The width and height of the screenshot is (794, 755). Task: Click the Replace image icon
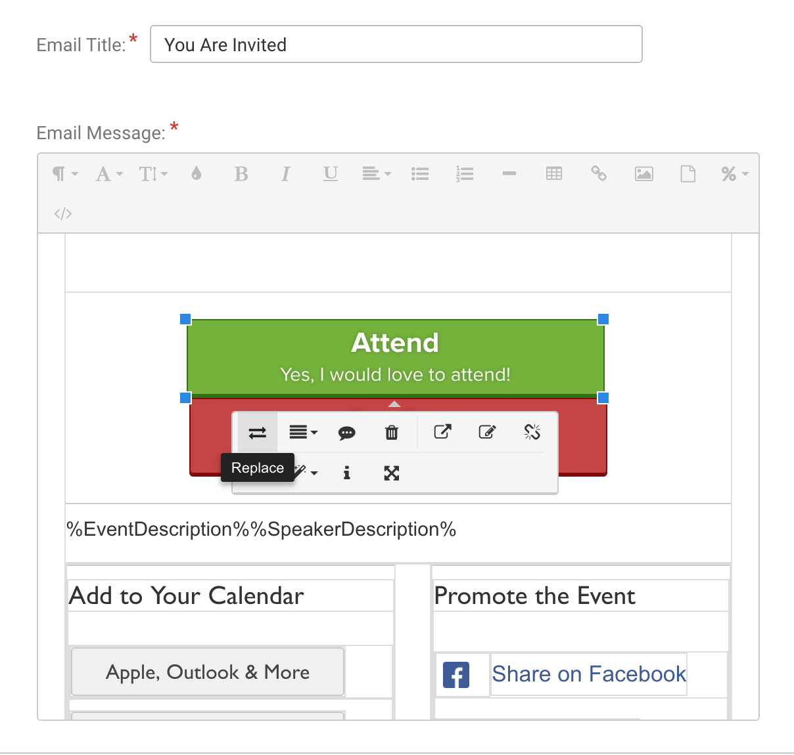tap(258, 433)
